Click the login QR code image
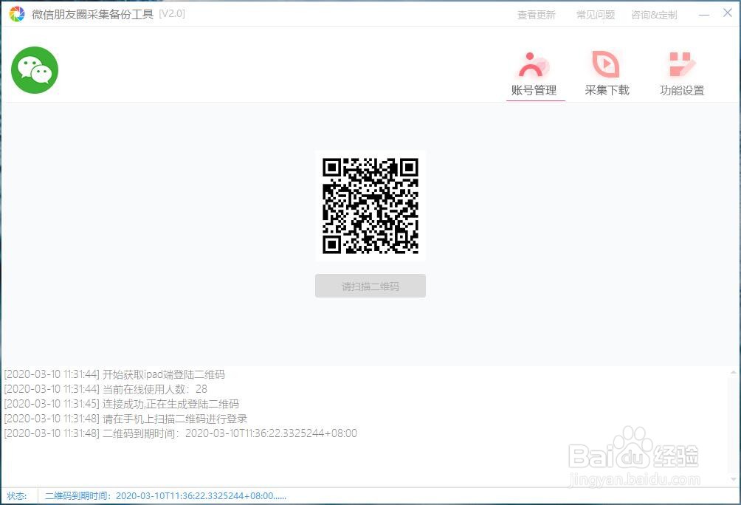 [370, 206]
